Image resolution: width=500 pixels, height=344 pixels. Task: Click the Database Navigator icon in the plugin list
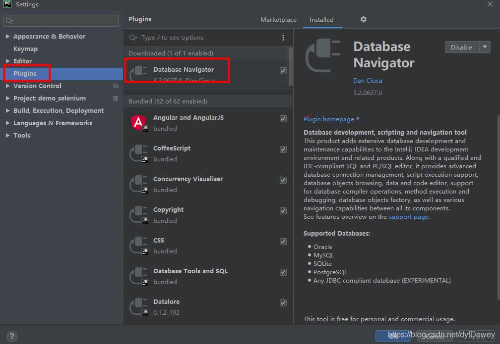point(139,74)
